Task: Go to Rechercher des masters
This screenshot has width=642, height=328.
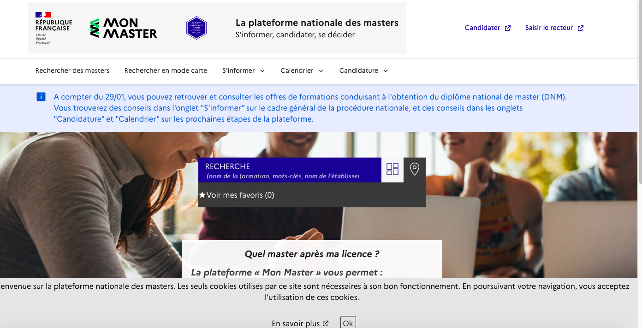Action: pyautogui.click(x=72, y=70)
